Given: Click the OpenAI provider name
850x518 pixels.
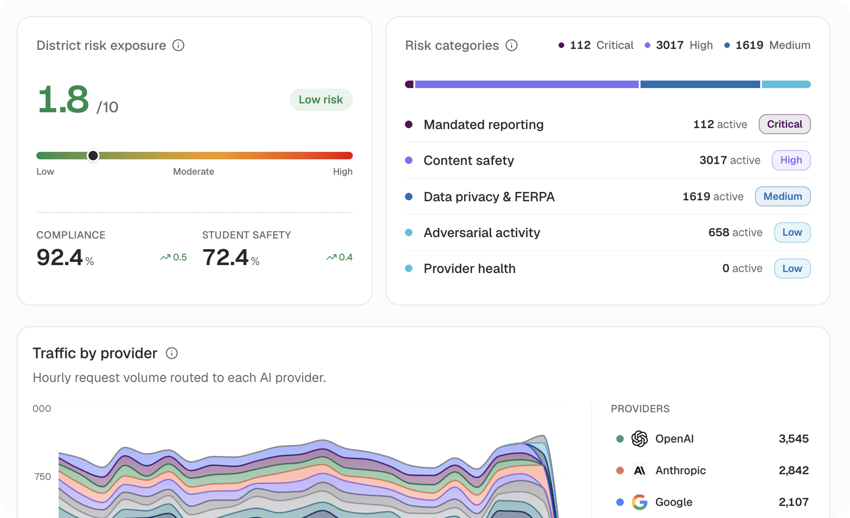Looking at the screenshot, I should point(675,439).
